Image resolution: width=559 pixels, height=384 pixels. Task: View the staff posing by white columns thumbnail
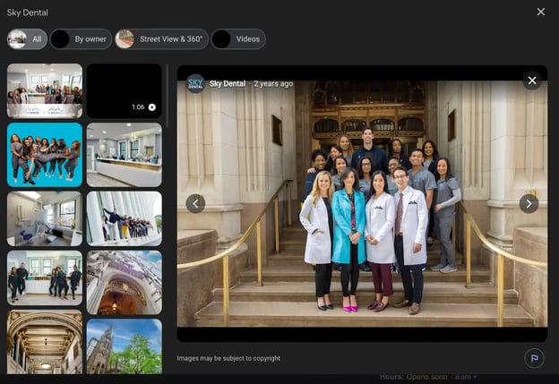[125, 218]
